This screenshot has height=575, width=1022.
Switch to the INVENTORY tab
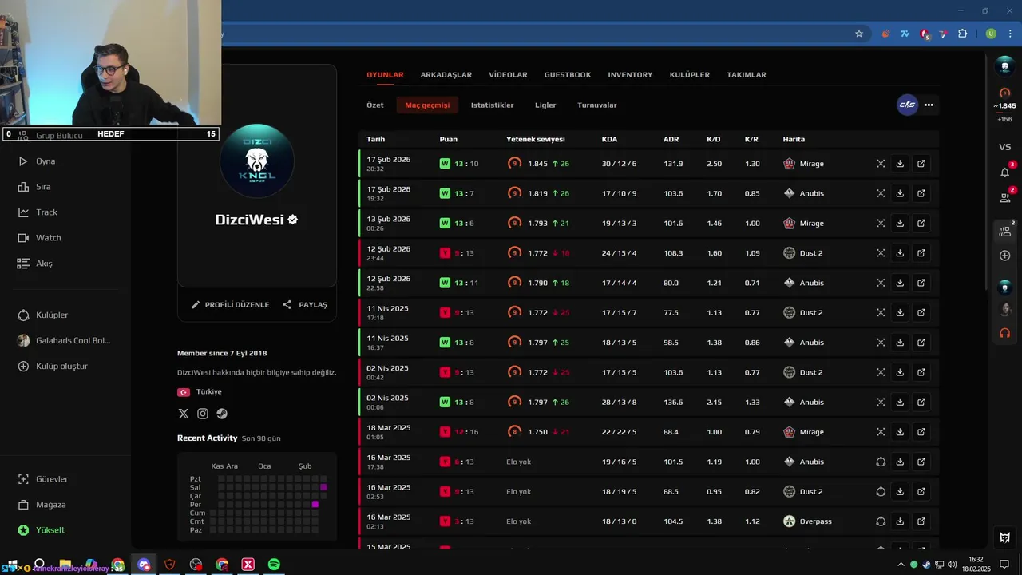coord(630,75)
